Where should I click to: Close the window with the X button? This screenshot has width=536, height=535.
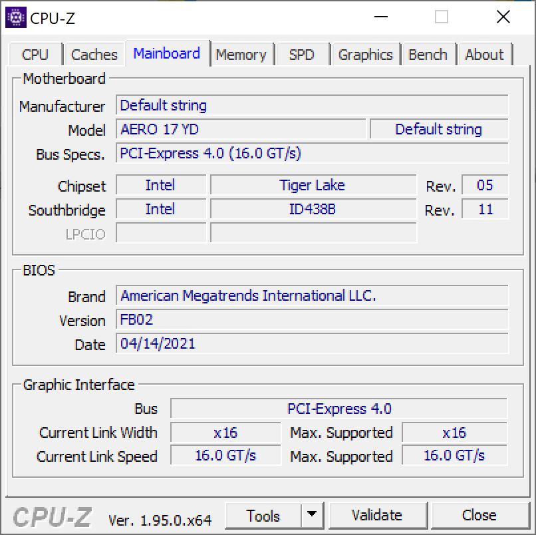503,17
